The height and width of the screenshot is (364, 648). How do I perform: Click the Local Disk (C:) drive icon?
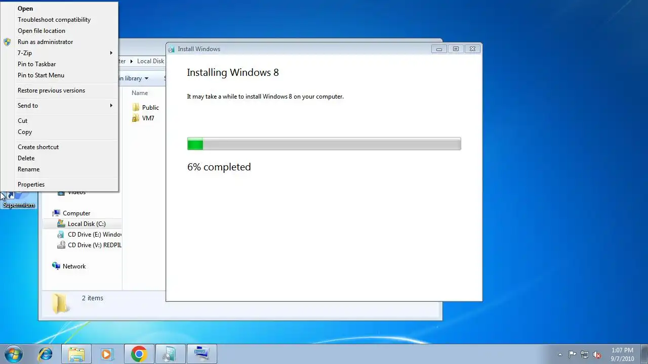pyautogui.click(x=61, y=223)
